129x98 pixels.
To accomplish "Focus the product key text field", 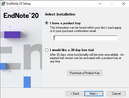I will 85,38.
